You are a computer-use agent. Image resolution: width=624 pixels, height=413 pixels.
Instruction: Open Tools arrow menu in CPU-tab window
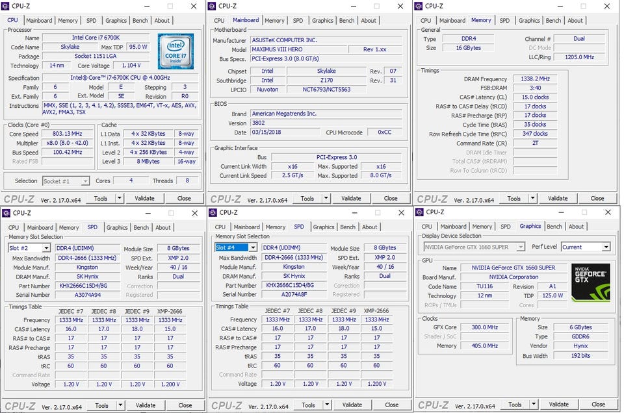click(x=120, y=198)
